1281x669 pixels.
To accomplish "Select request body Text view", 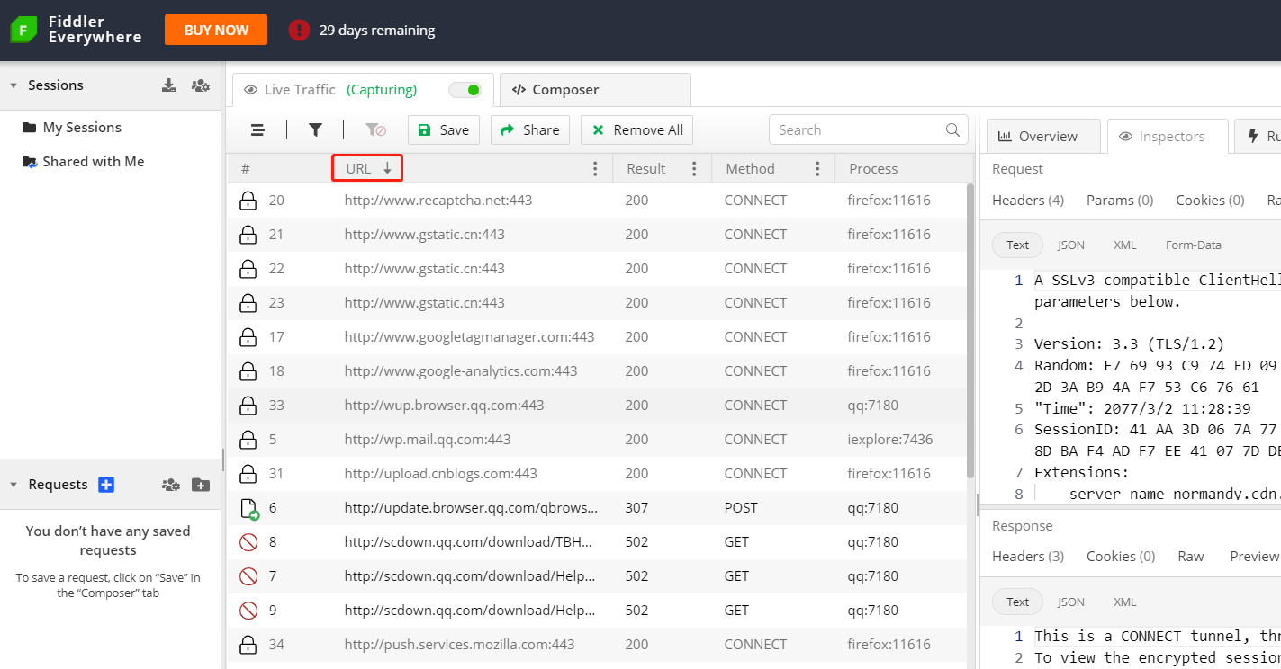I will point(1017,245).
